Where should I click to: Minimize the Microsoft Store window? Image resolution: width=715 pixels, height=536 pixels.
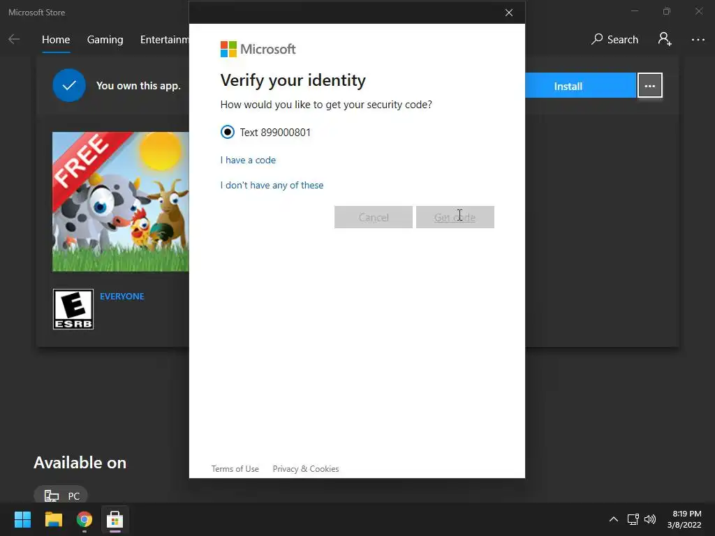pyautogui.click(x=634, y=11)
